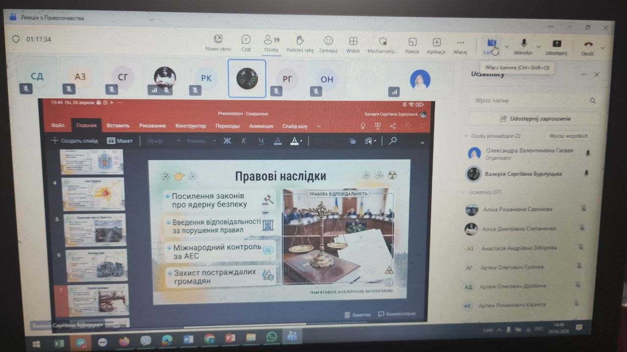Image resolution: width=627 pixels, height=352 pixels.
Task: Open the Файл tab in shared PowerPoint
Action: point(58,126)
